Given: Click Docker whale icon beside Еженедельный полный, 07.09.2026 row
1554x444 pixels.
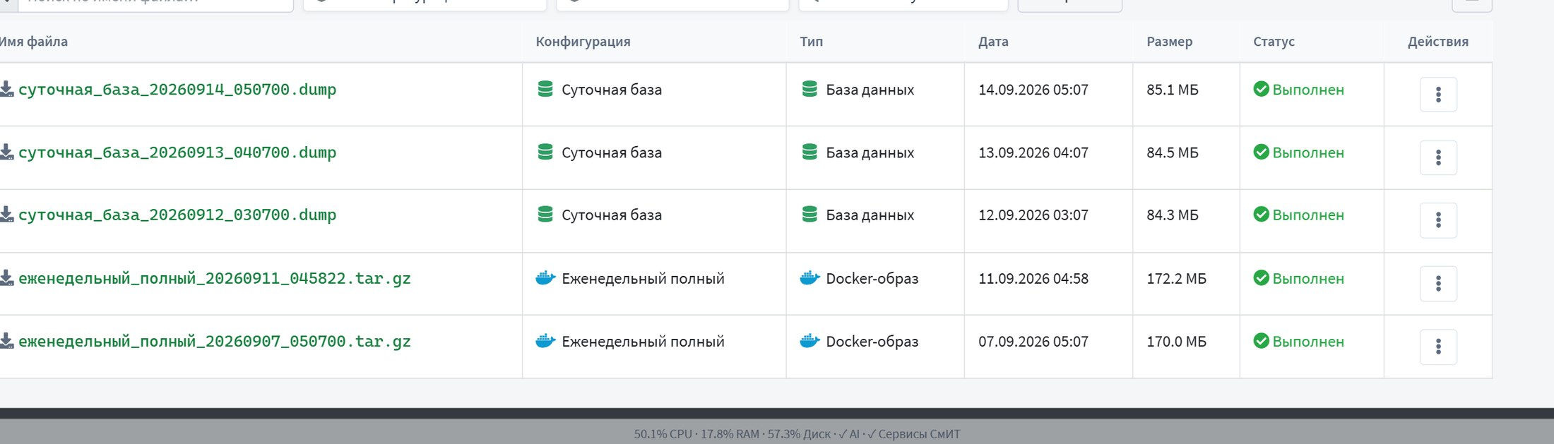Looking at the screenshot, I should [x=545, y=341].
